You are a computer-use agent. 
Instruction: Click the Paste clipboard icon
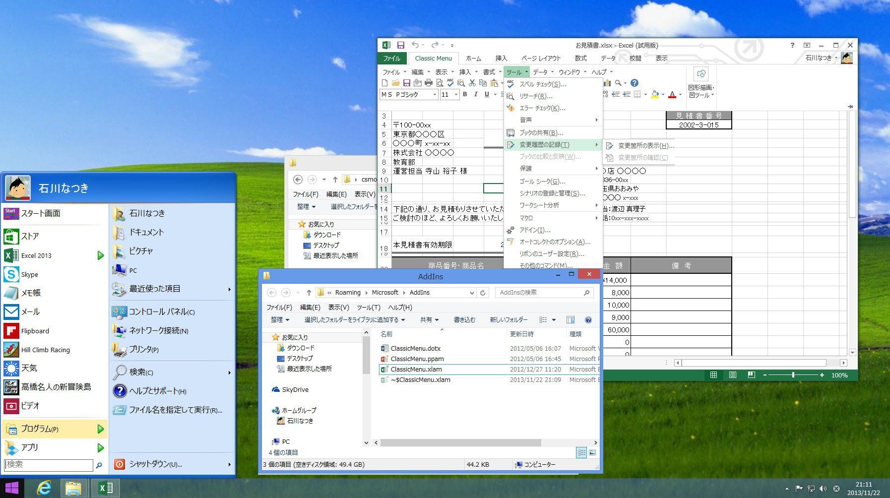tap(495, 83)
